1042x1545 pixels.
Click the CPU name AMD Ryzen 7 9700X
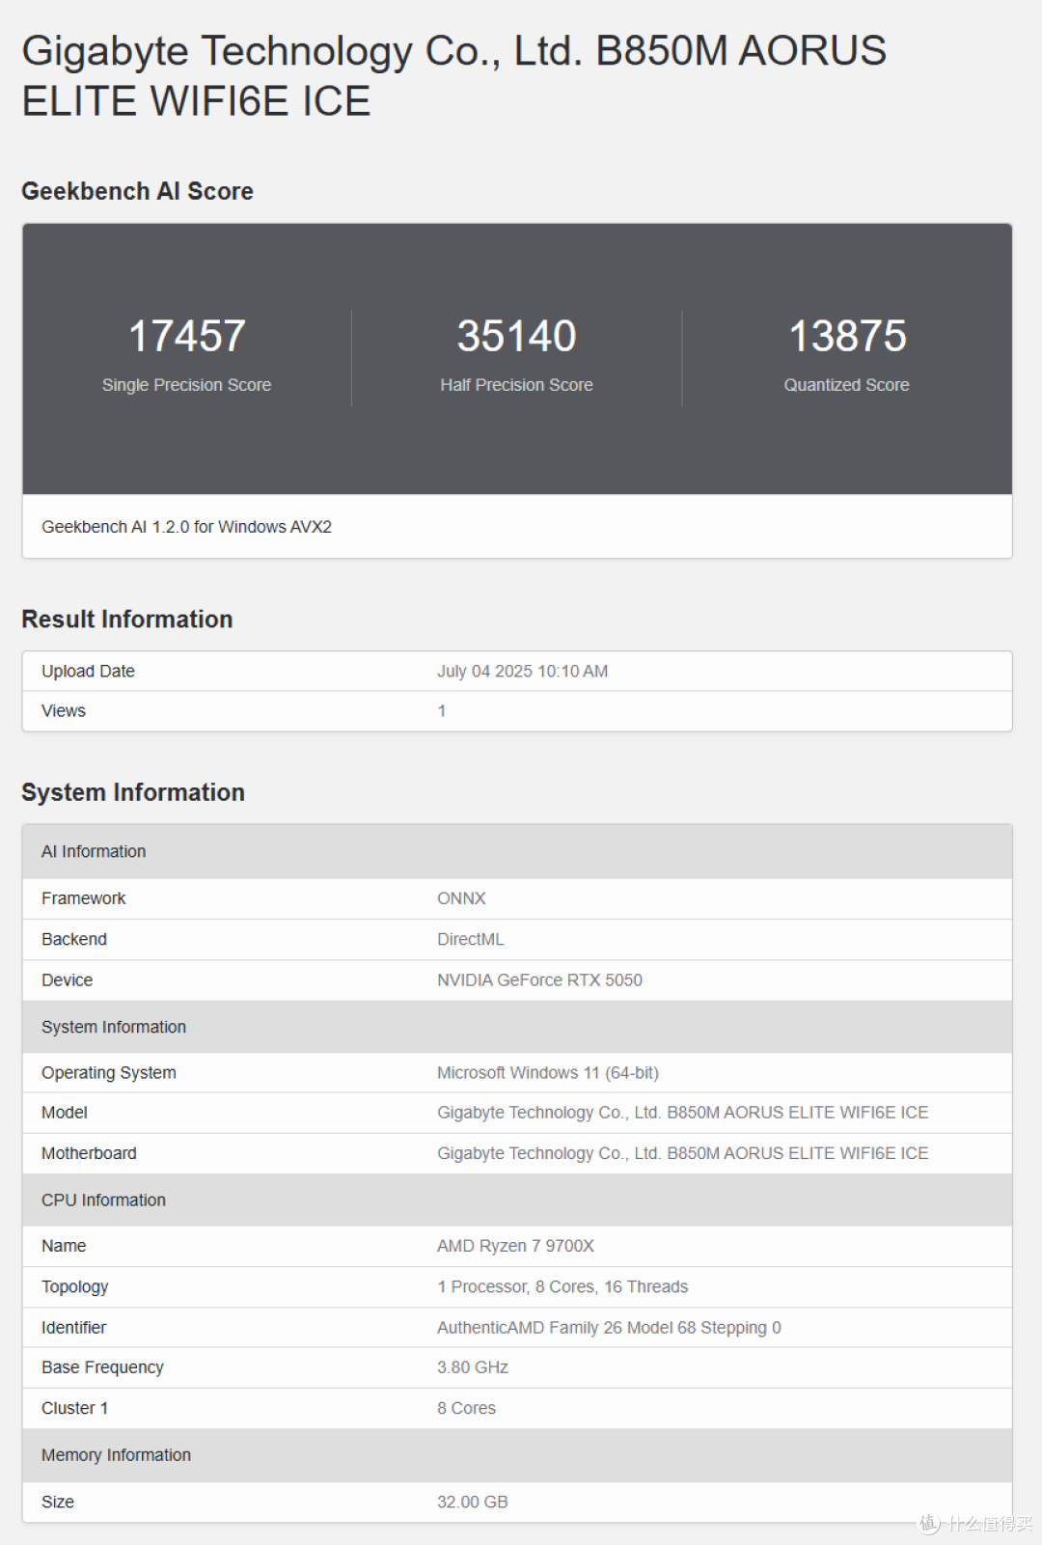click(x=515, y=1246)
